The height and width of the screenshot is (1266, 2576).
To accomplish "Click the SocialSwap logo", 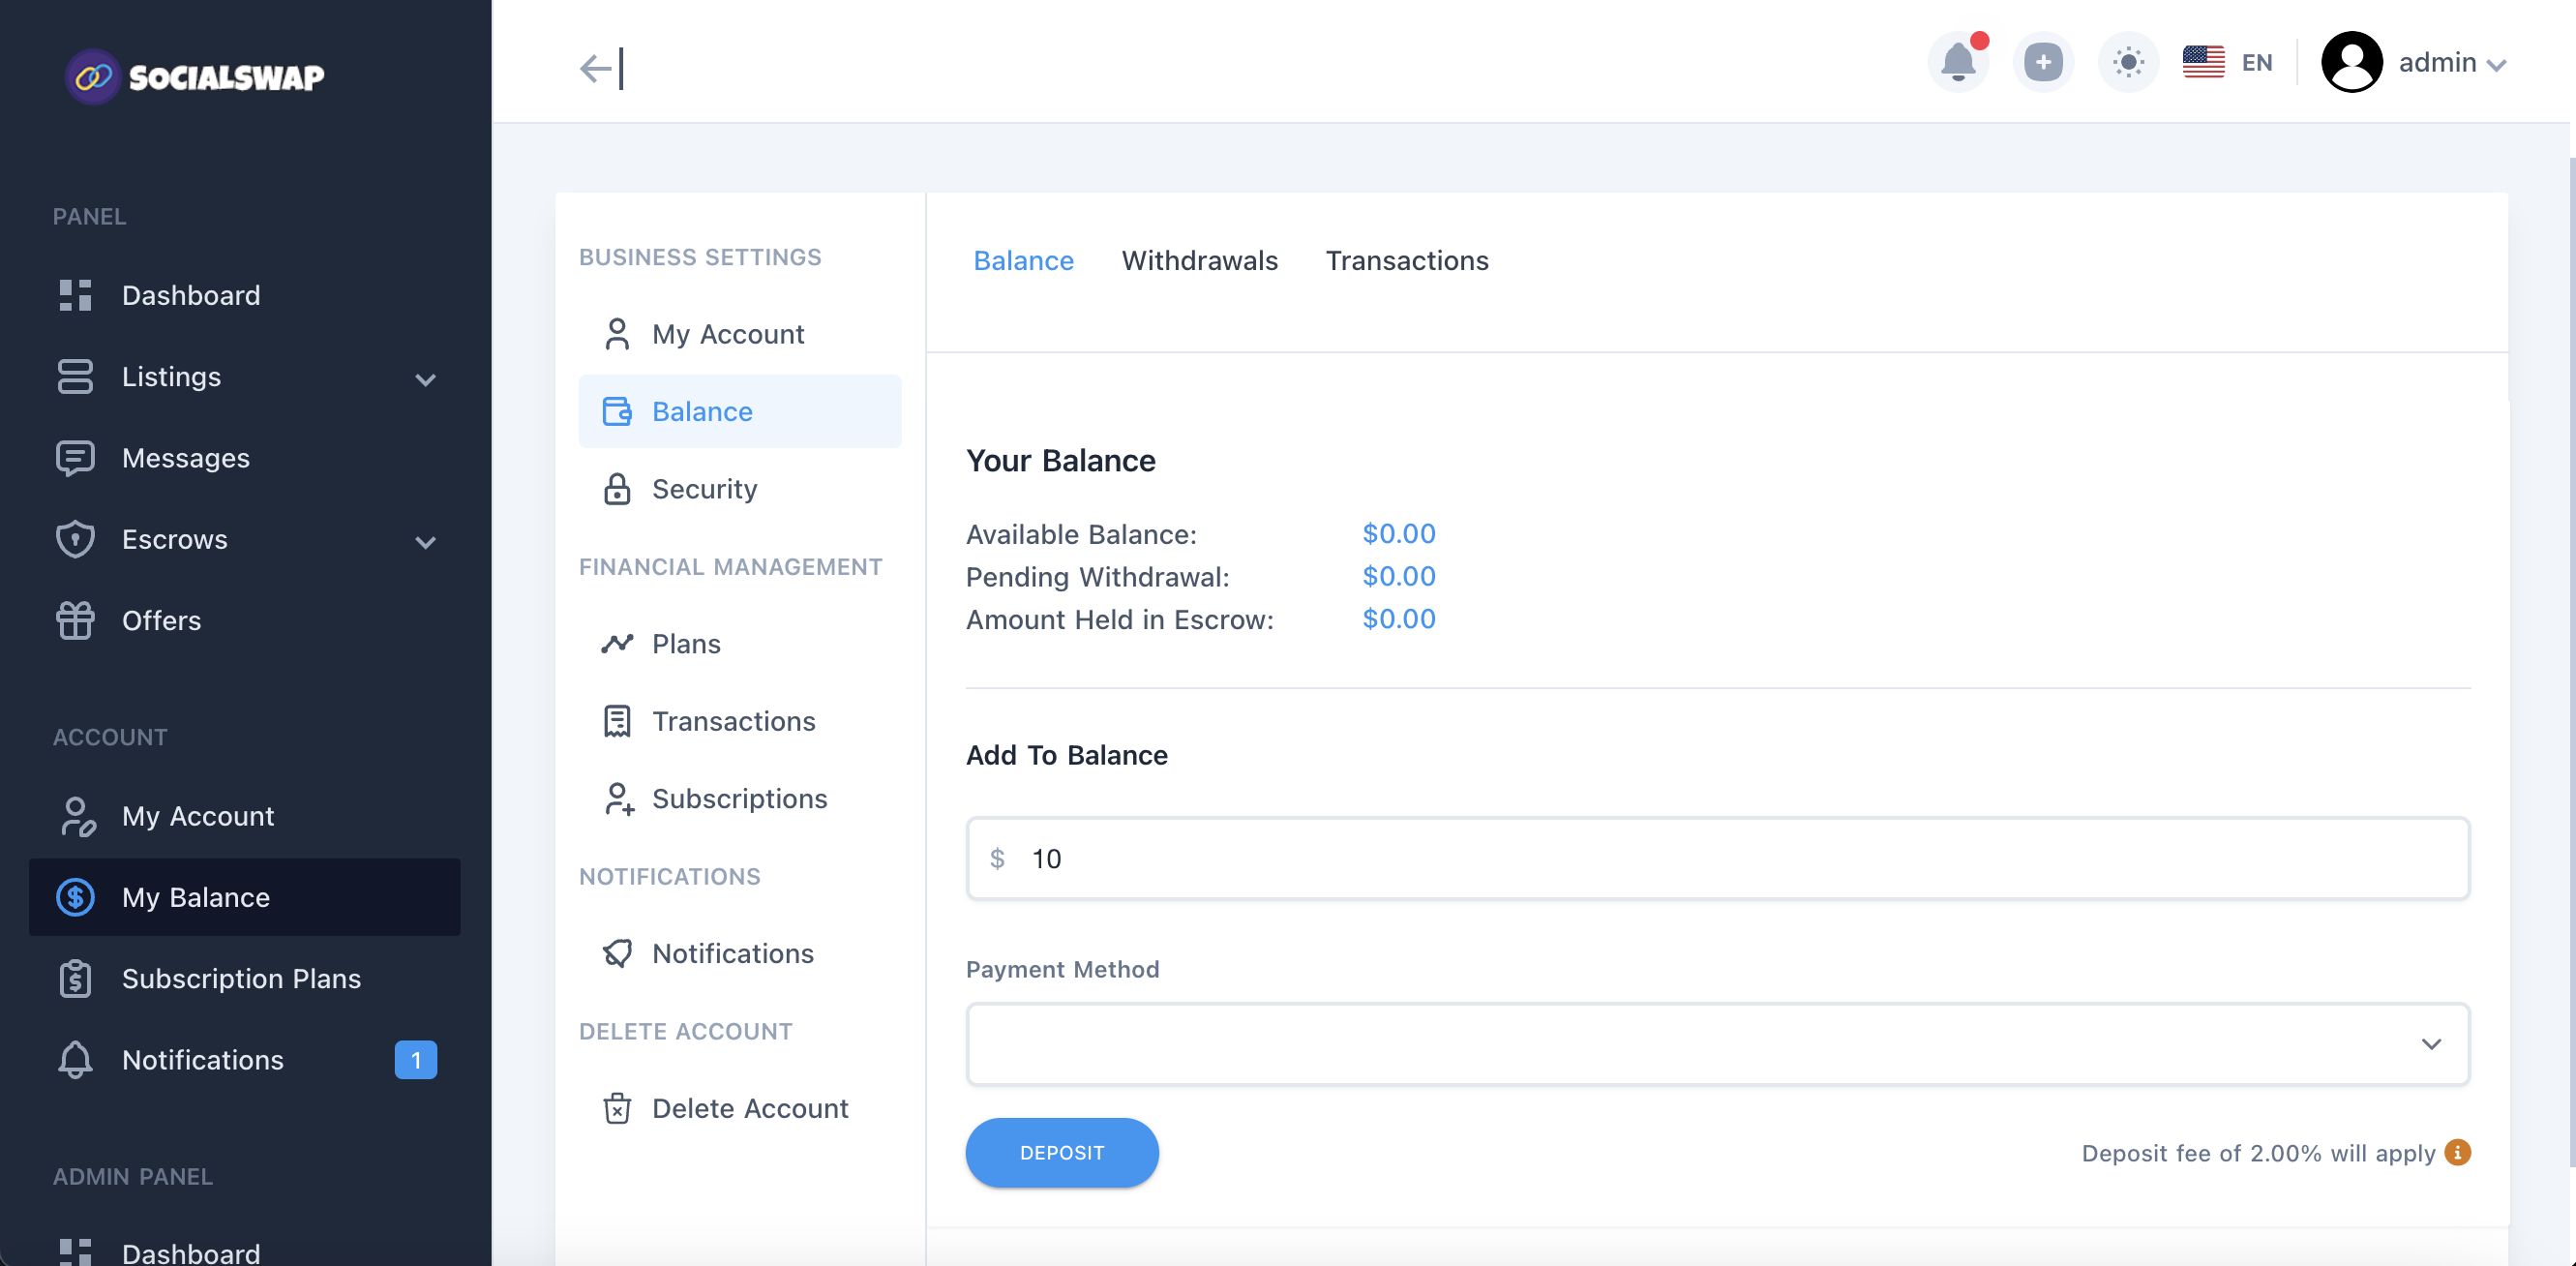I will click(x=195, y=77).
